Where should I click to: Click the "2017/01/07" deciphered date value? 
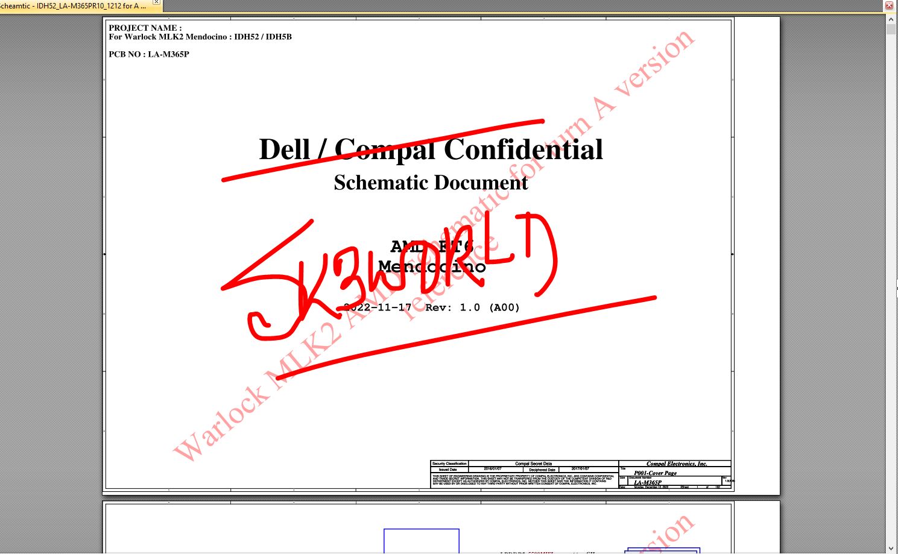coord(580,469)
